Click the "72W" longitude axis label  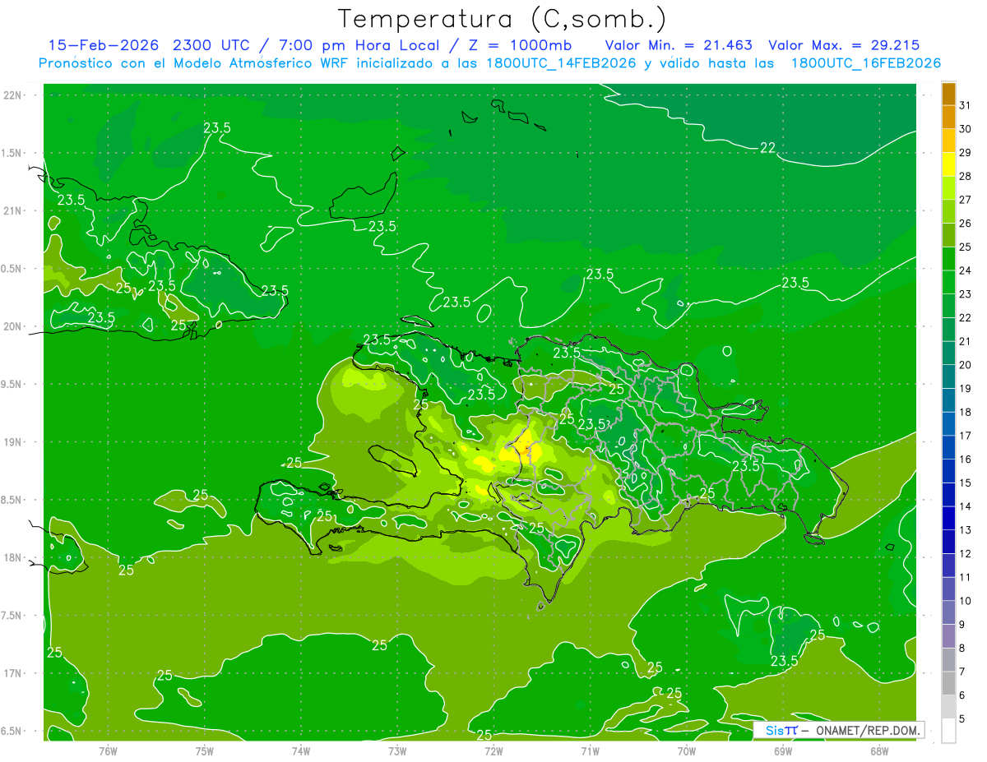(493, 750)
